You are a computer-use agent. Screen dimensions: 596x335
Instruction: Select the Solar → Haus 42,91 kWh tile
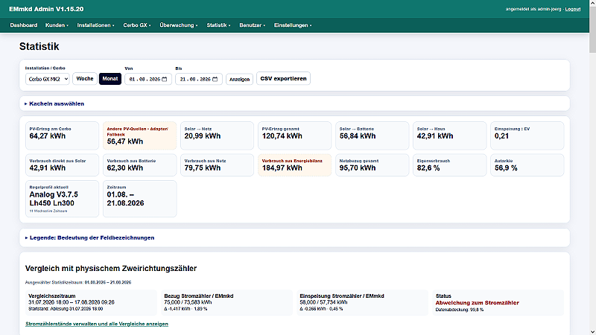coord(450,135)
